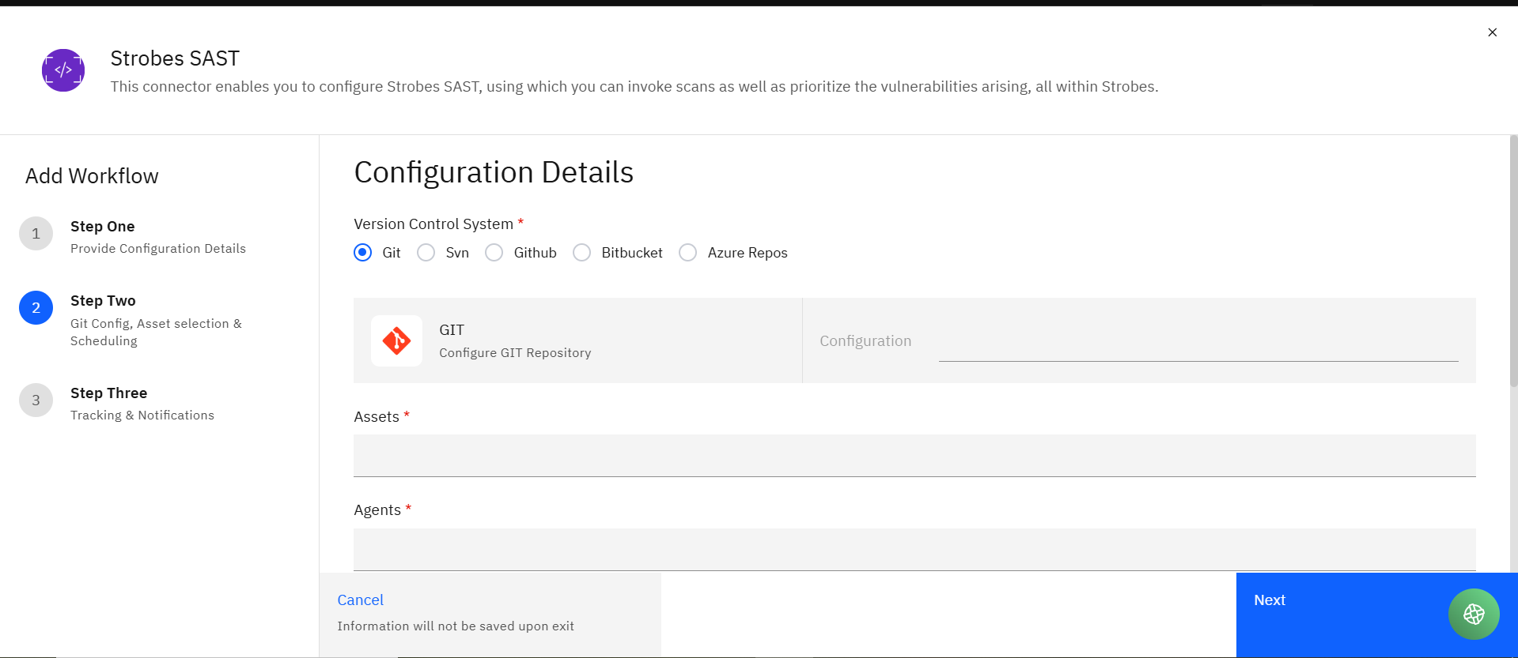Select the Git radio button
This screenshot has height=658, width=1518.
363,253
